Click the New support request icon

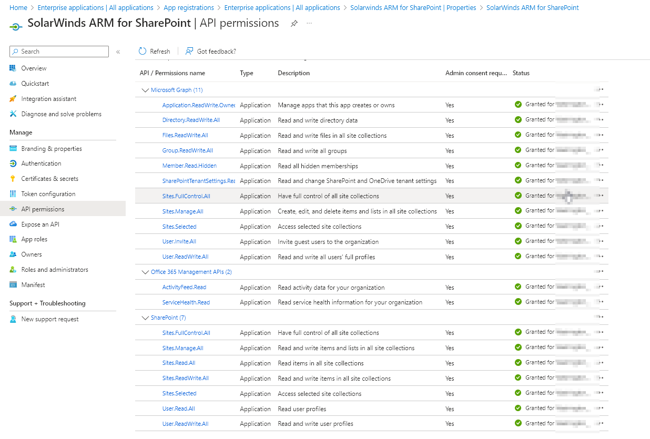point(13,319)
